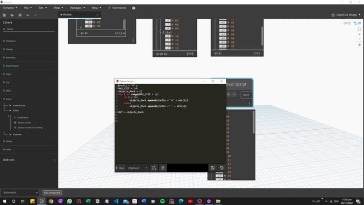
Task: Open Windows Start menu
Action: coord(5,201)
